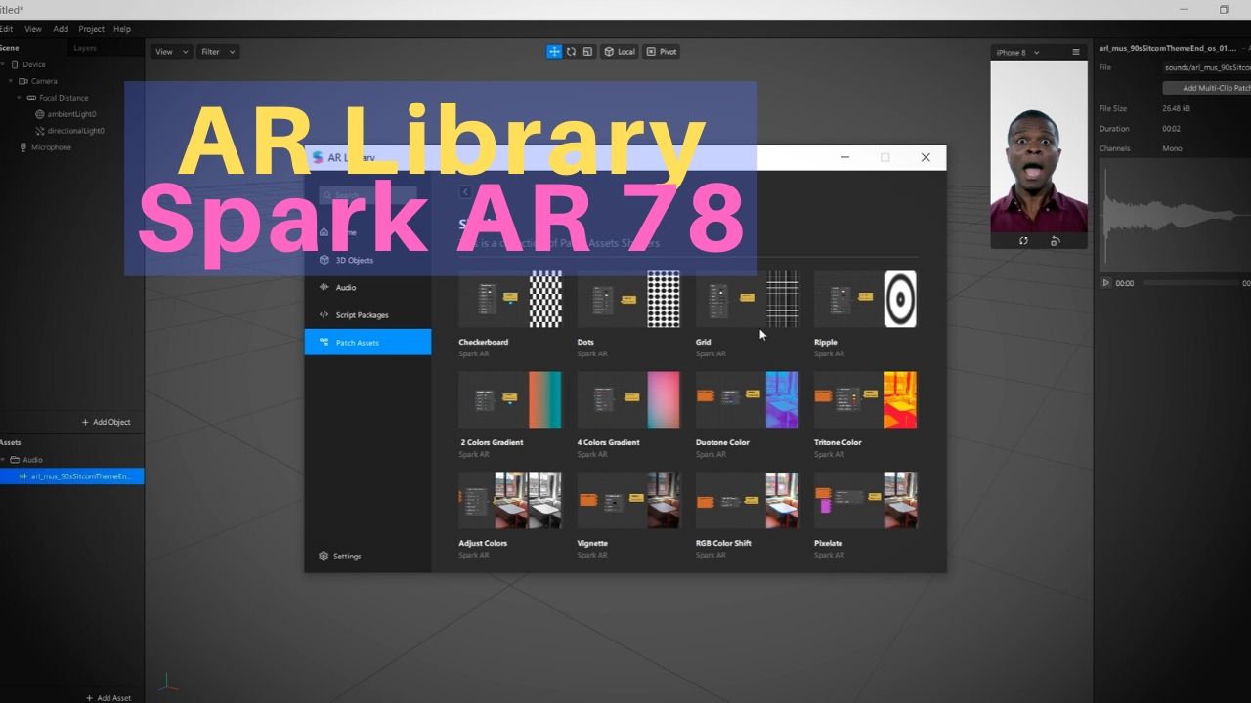Open 3D Objects category in AR Library

pos(367,261)
